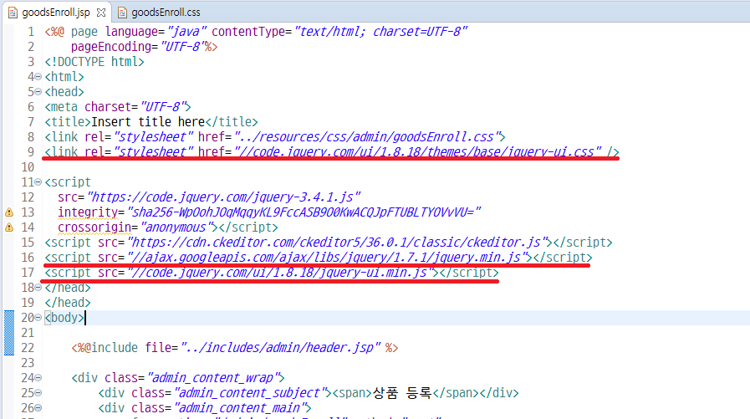The image size is (750, 419).
Task: Click the ckeditor.js src URL on line 15
Action: pos(338,243)
